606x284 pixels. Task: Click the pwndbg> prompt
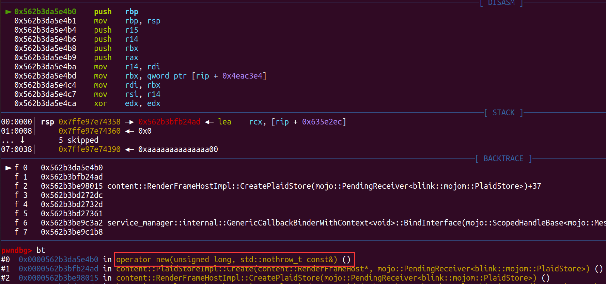point(16,250)
